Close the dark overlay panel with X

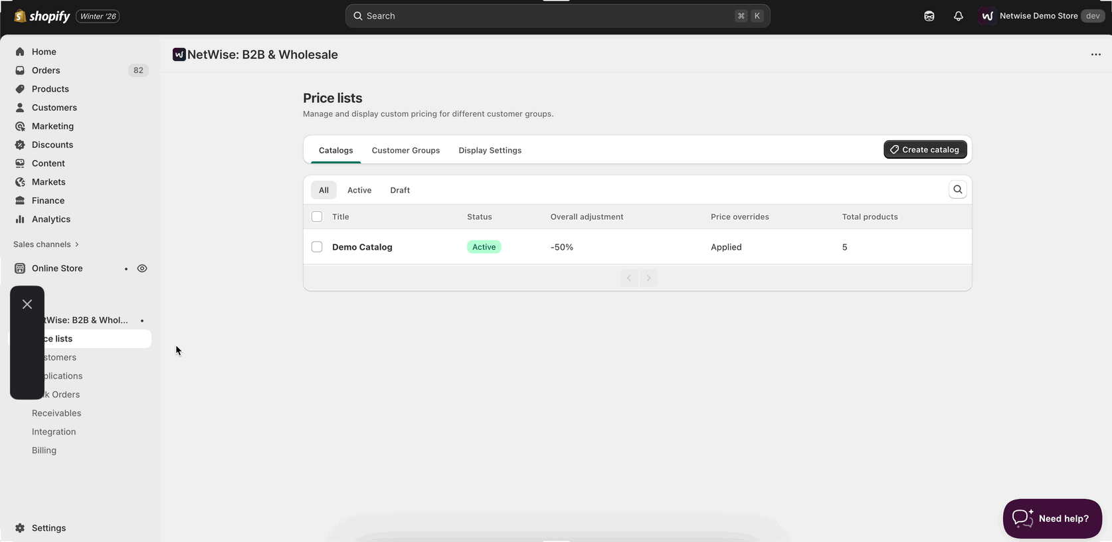point(27,304)
